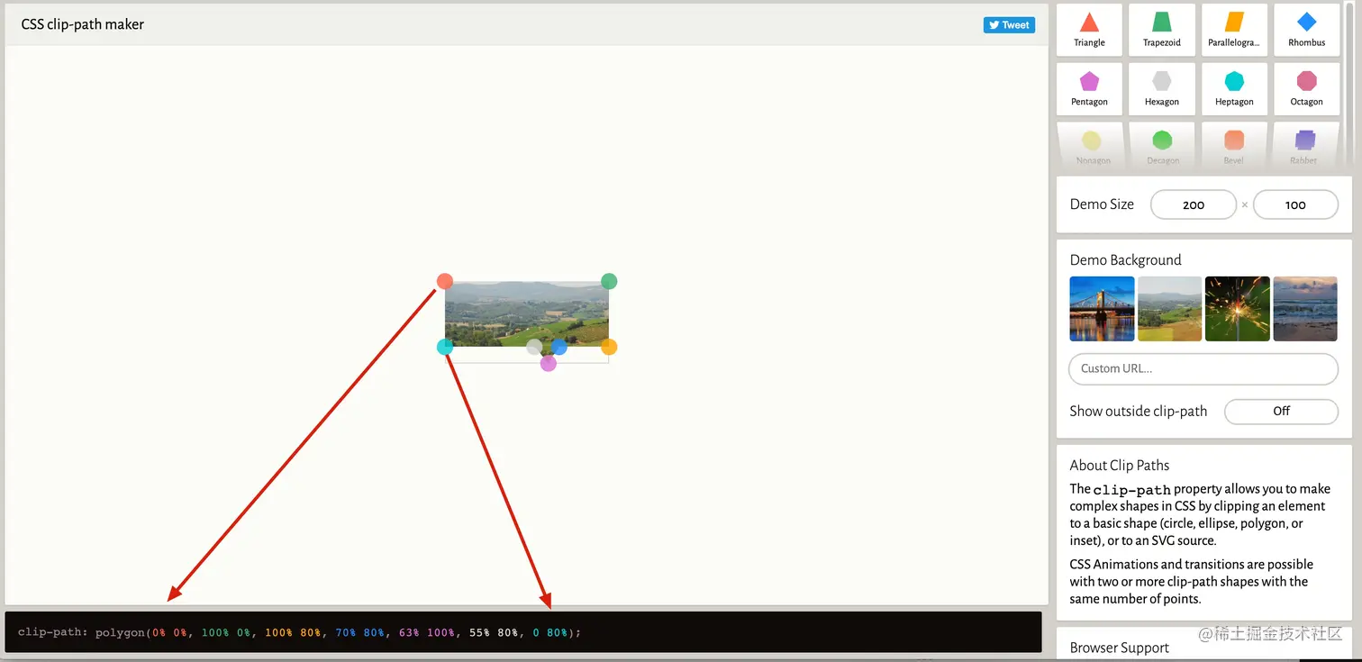The height and width of the screenshot is (662, 1362).
Task: Select the Rabbet shape
Action: (1304, 146)
